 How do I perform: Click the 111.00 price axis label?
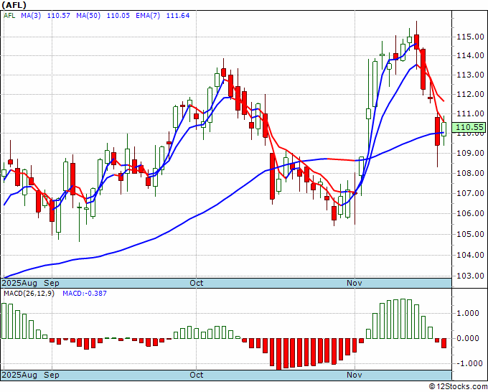tap(470, 113)
